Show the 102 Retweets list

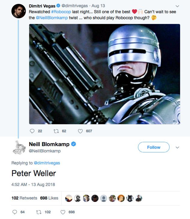[x=24, y=198]
